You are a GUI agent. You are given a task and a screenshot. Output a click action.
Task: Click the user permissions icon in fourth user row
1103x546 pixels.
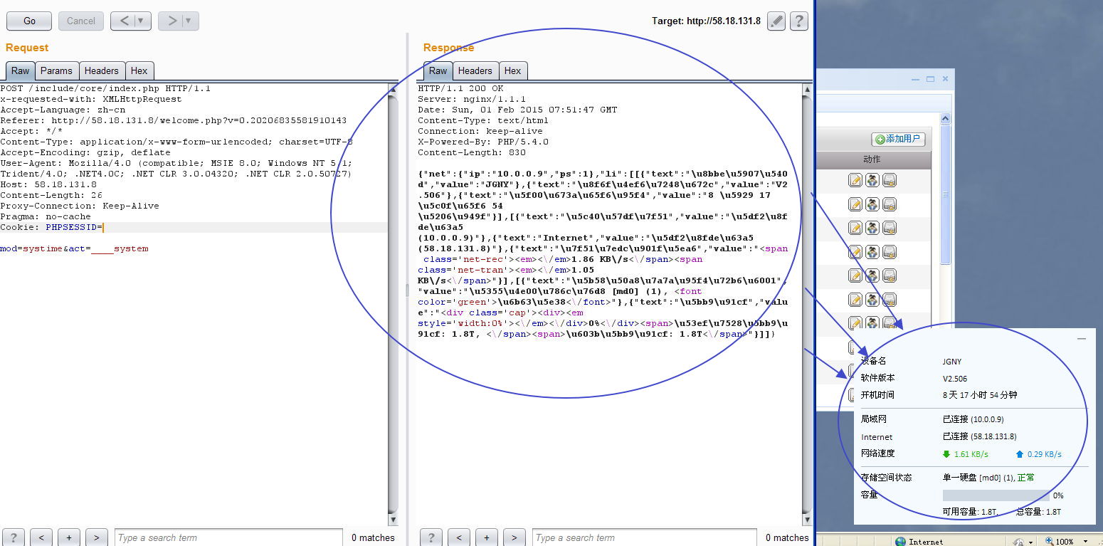pos(872,252)
